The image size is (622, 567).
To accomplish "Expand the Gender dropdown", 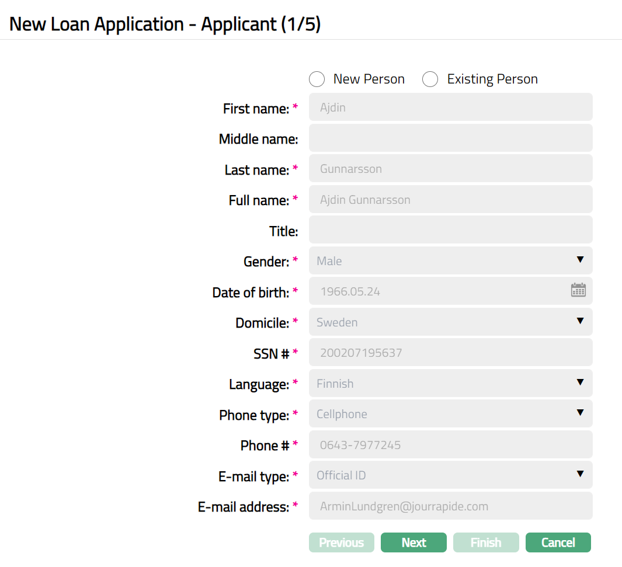I will [450, 260].
